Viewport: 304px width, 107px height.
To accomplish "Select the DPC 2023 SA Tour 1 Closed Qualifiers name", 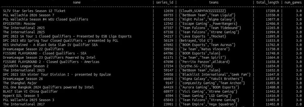I will pyautogui.click(x=67, y=36).
